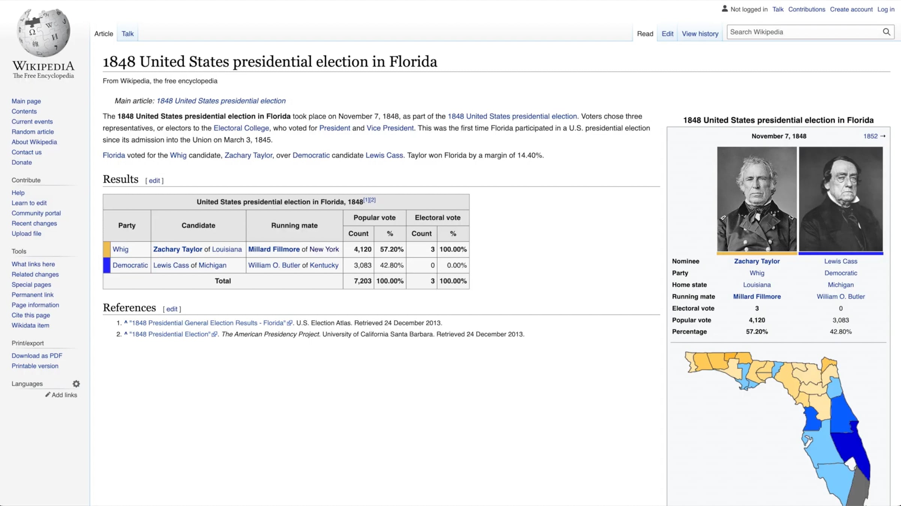Select the Edit tab
Screen dimensions: 901x506
tap(667, 34)
